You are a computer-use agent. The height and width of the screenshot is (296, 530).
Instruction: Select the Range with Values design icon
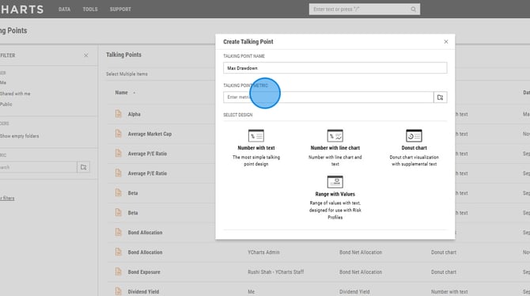[x=335, y=182]
